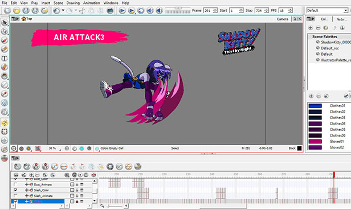Image resolution: width=351 pixels, height=210 pixels.
Task: Click the Top home icon in camera view
Action: (x=24, y=19)
